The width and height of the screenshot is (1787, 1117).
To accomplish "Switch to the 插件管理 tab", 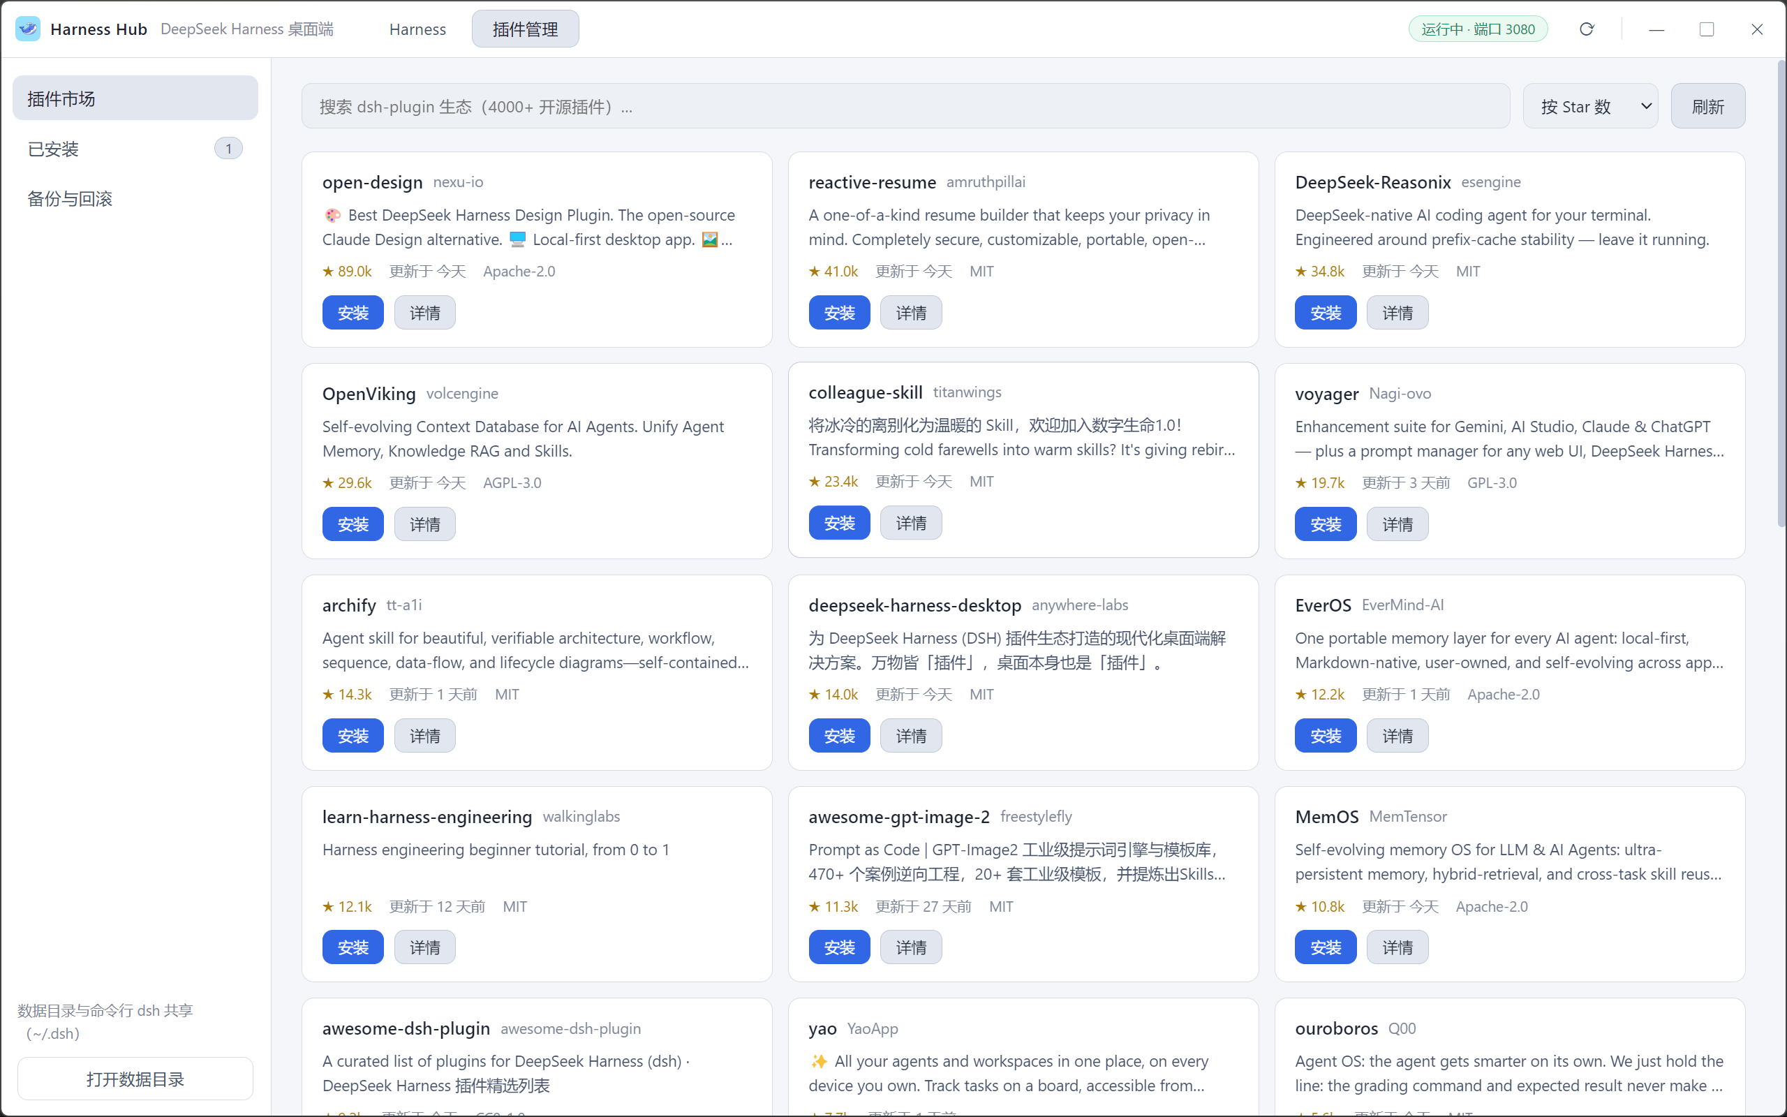I will (x=525, y=29).
